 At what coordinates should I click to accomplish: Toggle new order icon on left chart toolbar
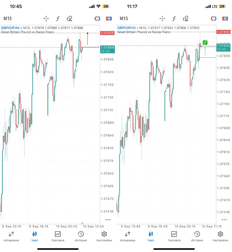coord(109,19)
